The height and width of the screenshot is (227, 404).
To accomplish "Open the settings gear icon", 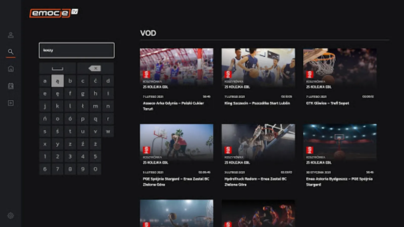I will tap(11, 216).
